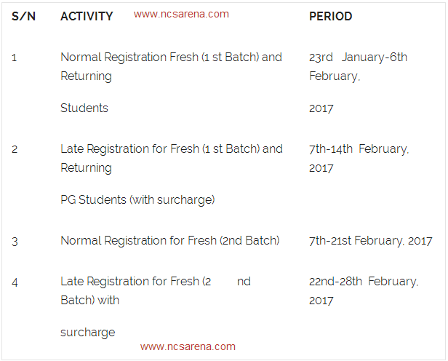Viewport: 448px width, 361px height.
Task: Select the Normal Registration Fresh (1 st Batch) text
Action: coord(171,57)
